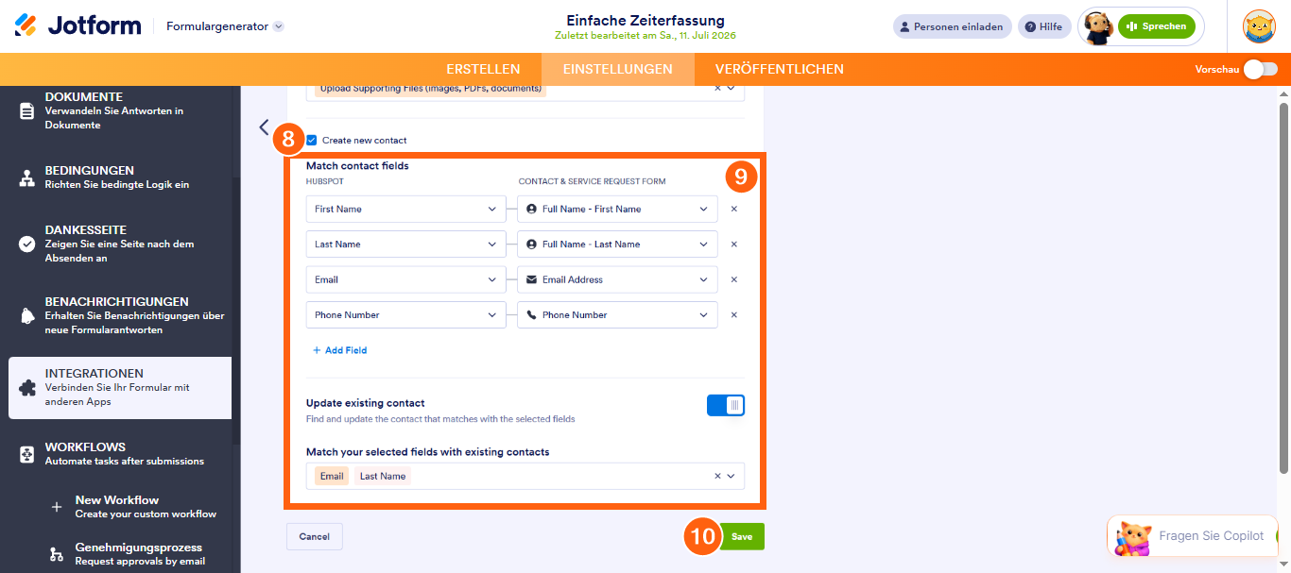Screen dimensions: 1291x573
Task: Click the Einfache Zeiterfassung form title
Action: [x=645, y=20]
